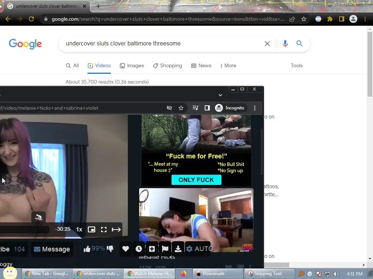The width and height of the screenshot is (373, 279).
Task: Bookmark the incognito page with the star
Action: click(x=181, y=108)
